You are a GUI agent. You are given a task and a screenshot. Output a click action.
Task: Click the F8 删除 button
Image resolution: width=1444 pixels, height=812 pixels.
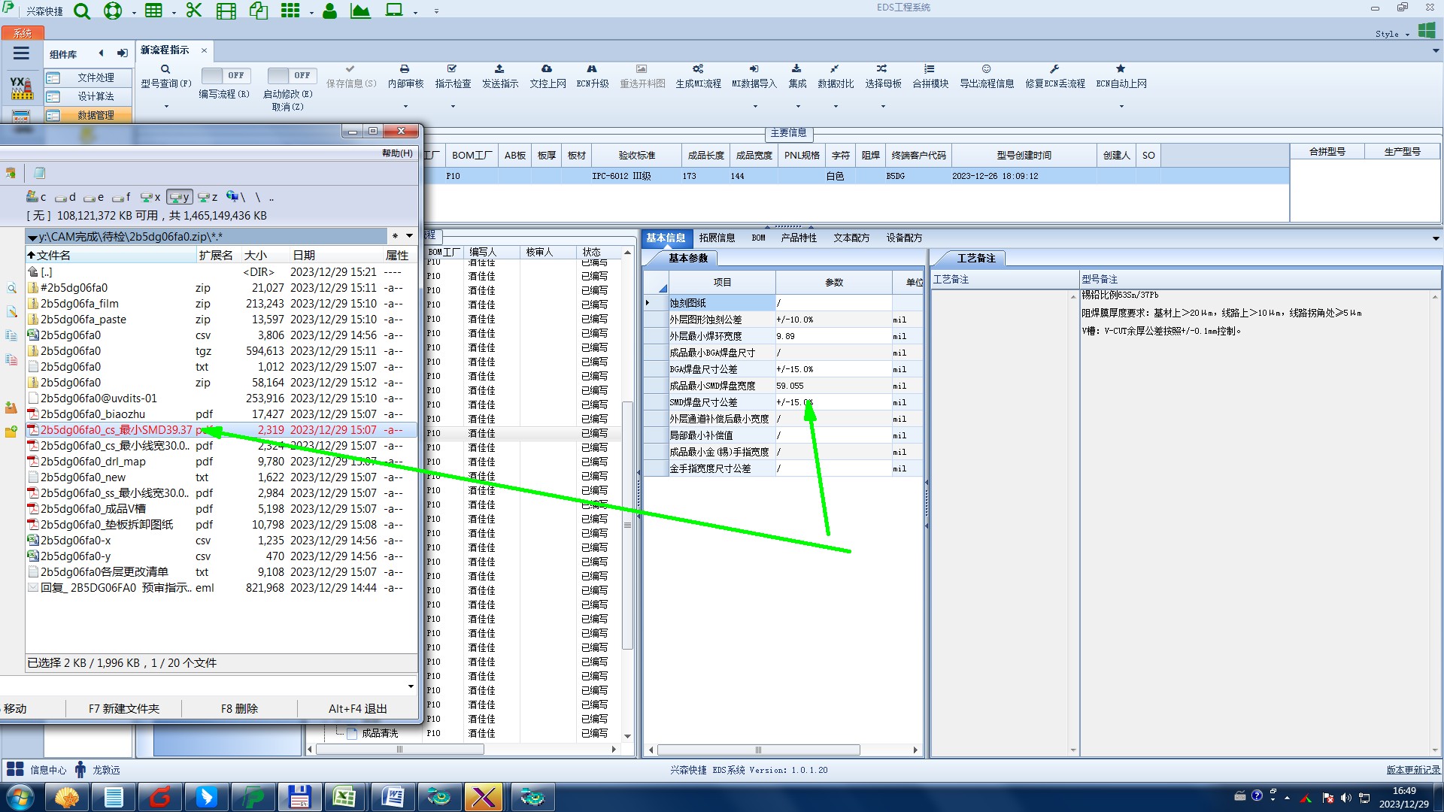pyautogui.click(x=239, y=708)
